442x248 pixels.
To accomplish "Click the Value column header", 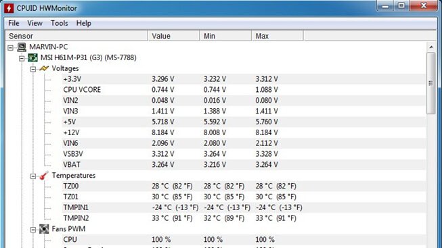I will coord(173,36).
